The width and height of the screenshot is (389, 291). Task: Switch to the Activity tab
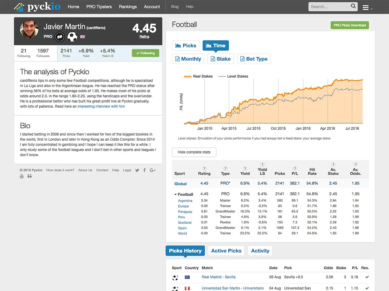coord(260,251)
